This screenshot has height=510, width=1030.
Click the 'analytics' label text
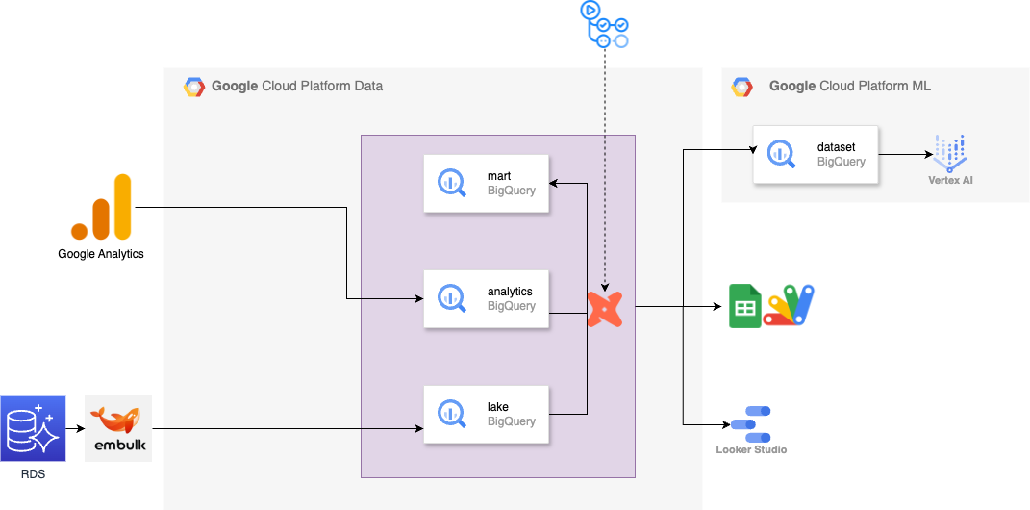510,292
